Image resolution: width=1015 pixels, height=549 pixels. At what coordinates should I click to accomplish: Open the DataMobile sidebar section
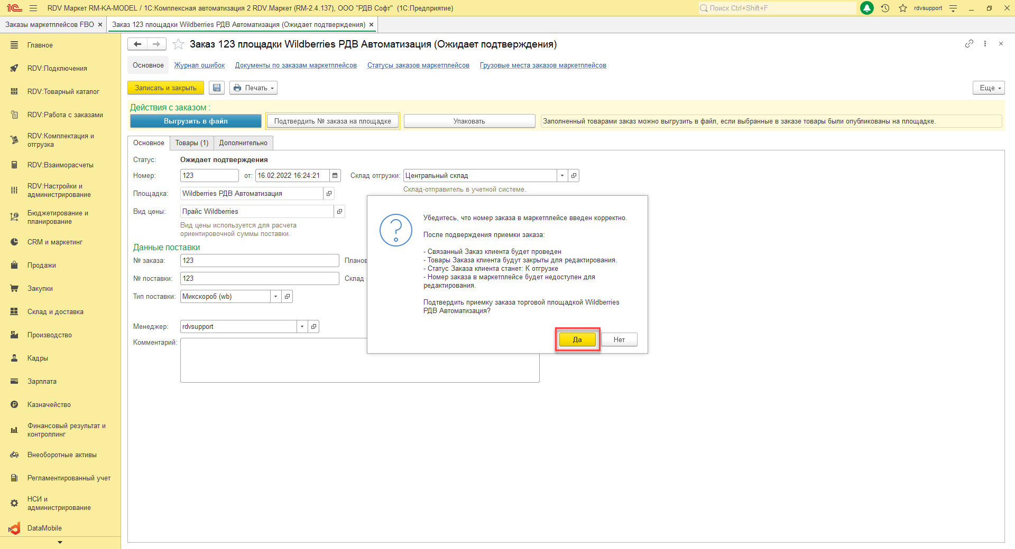[60, 528]
